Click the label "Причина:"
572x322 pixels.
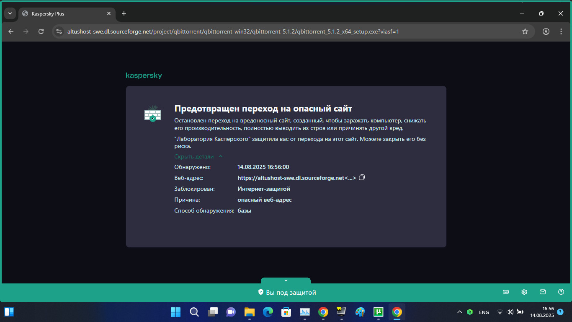pyautogui.click(x=187, y=200)
